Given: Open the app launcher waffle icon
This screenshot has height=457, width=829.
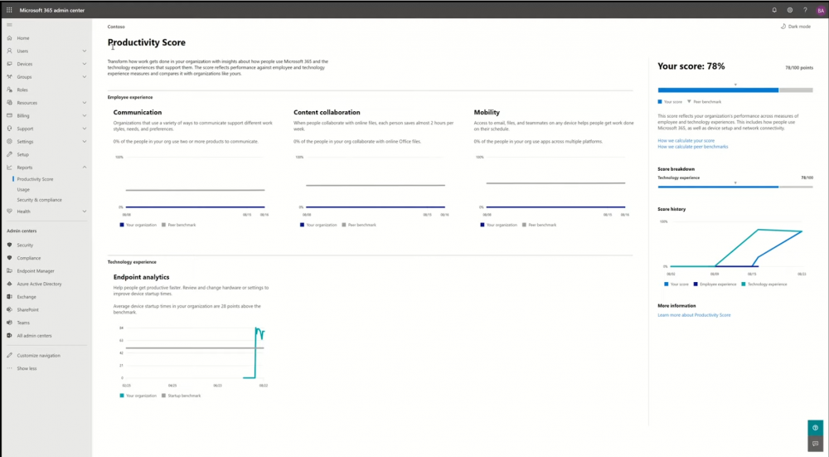Looking at the screenshot, I should click(x=9, y=10).
